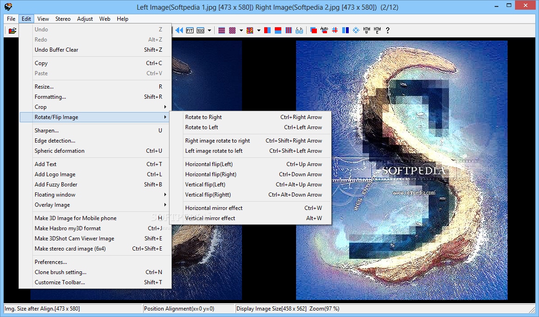
Task: Open dropdown arrow after checkerboard icon
Action: (241, 30)
